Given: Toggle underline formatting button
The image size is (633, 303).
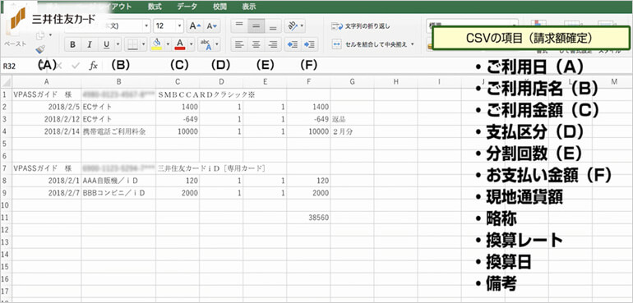Looking at the screenshot, I should pyautogui.click(x=106, y=44).
